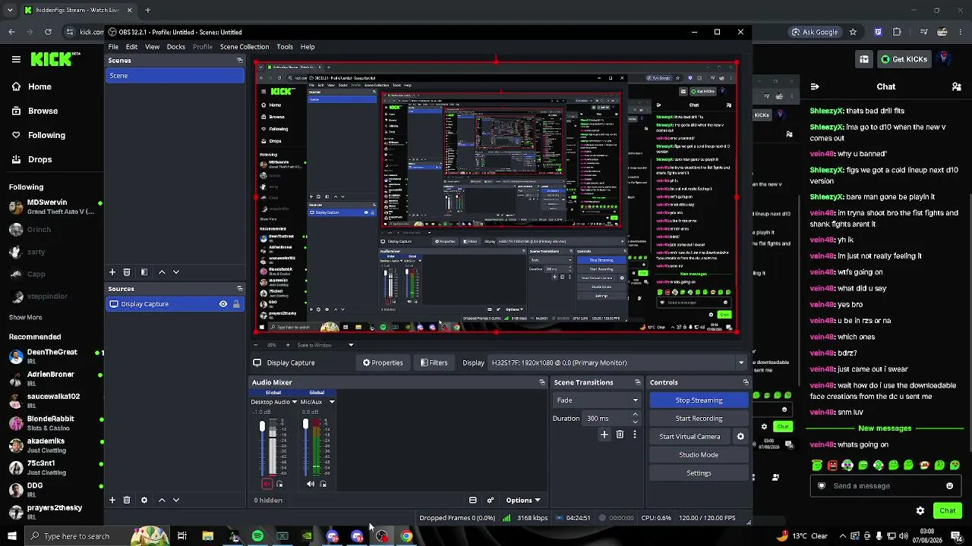972x546 pixels.
Task: Click Stop Streaming button
Action: coord(699,400)
